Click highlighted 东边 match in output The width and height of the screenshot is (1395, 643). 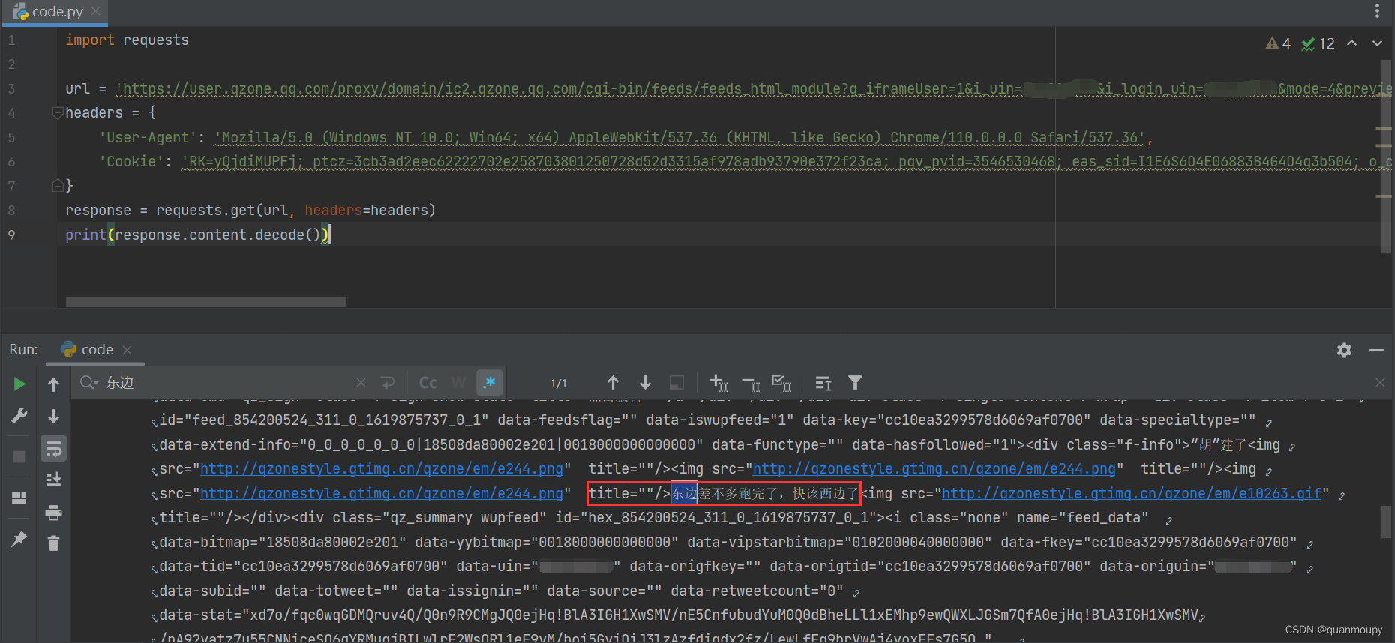[684, 493]
